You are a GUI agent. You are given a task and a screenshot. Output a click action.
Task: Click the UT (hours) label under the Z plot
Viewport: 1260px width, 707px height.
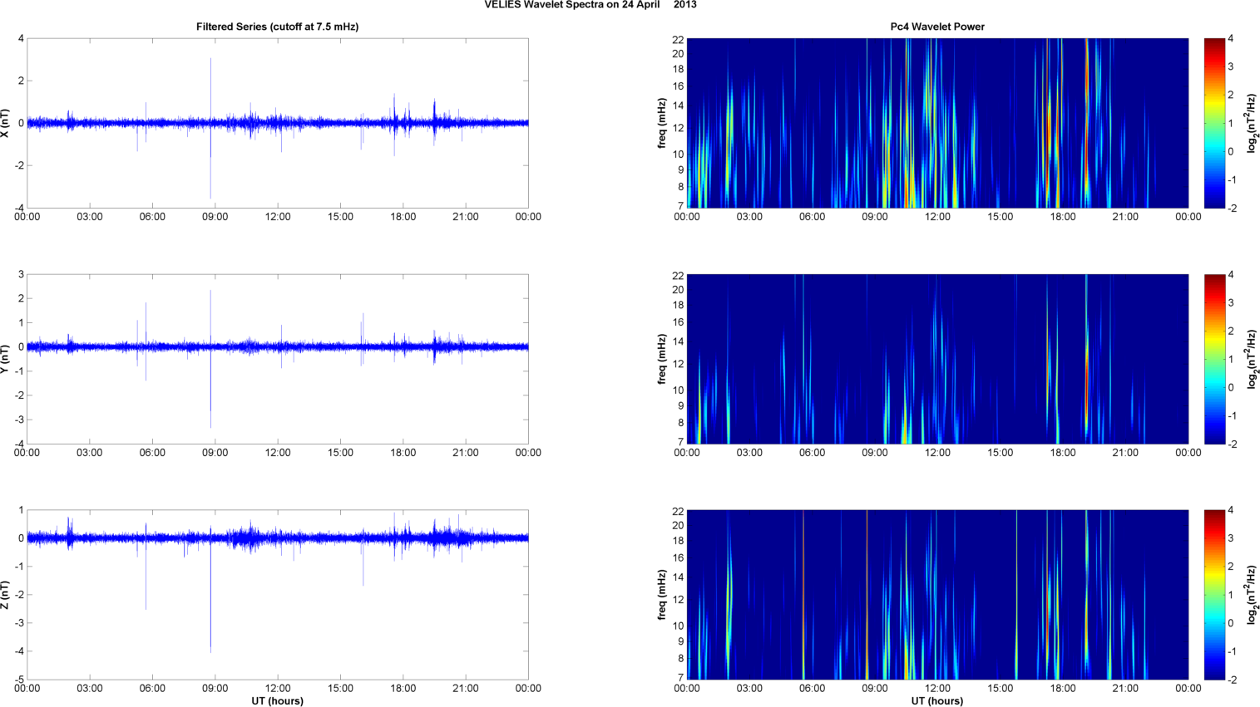tap(277, 701)
